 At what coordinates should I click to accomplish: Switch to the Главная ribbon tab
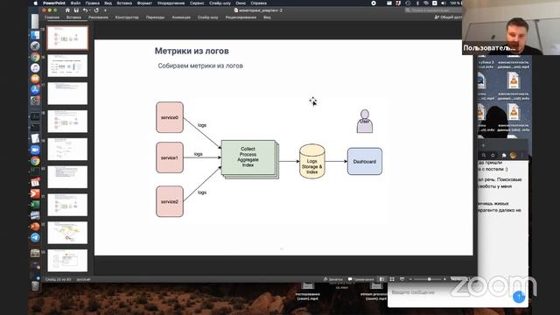[x=52, y=17]
